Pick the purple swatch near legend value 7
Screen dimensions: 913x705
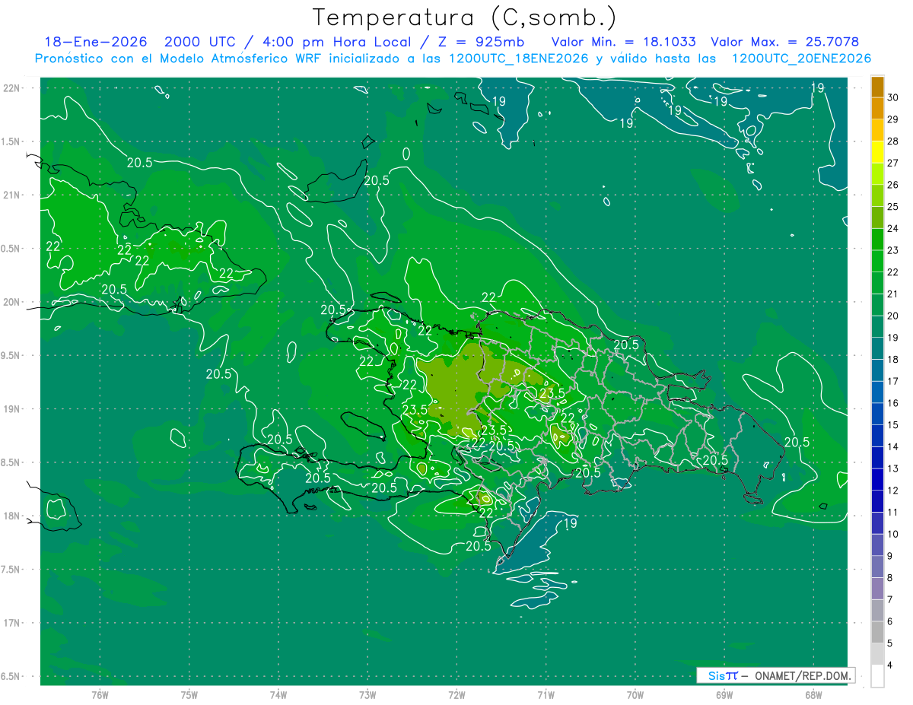877,588
